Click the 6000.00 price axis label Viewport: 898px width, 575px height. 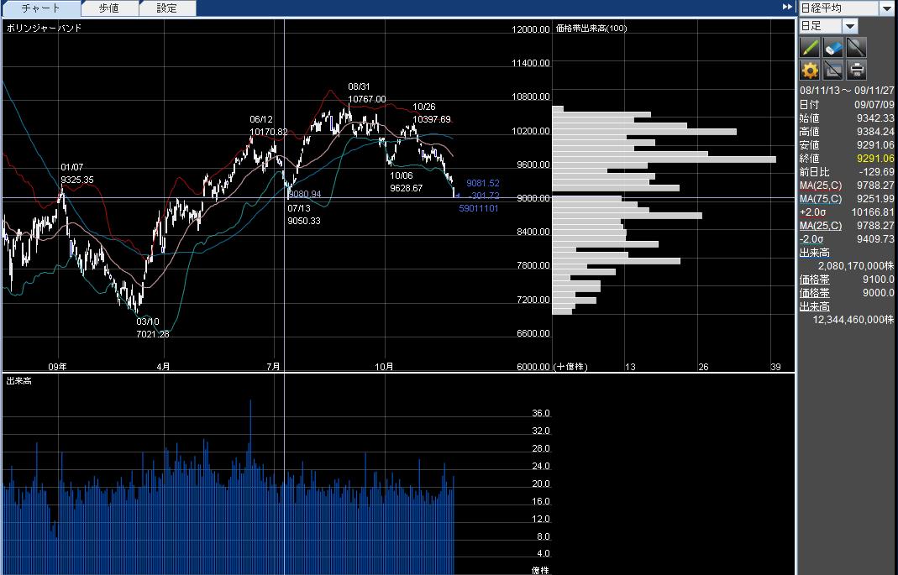[533, 367]
